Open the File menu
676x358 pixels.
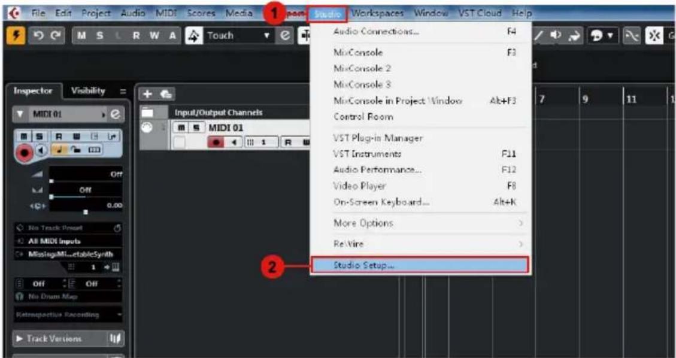pos(39,13)
